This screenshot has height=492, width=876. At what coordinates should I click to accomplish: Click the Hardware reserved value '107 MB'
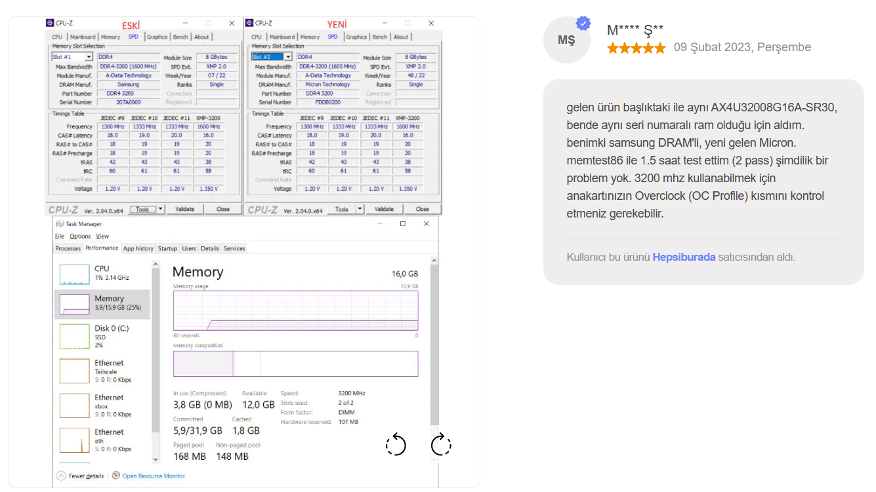[x=348, y=423]
